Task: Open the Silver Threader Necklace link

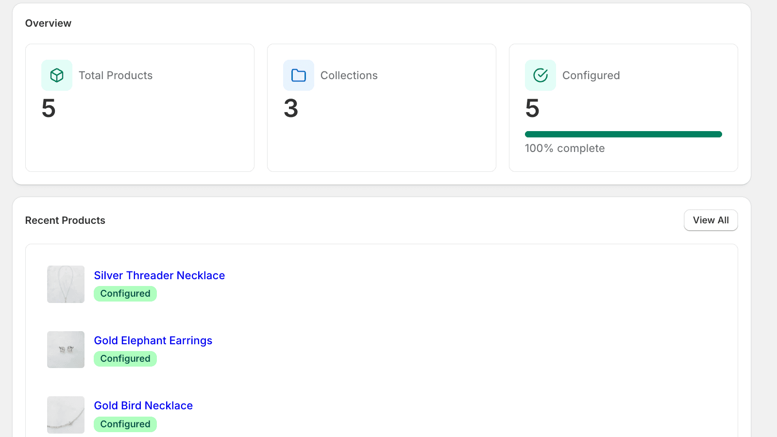Action: pyautogui.click(x=159, y=275)
